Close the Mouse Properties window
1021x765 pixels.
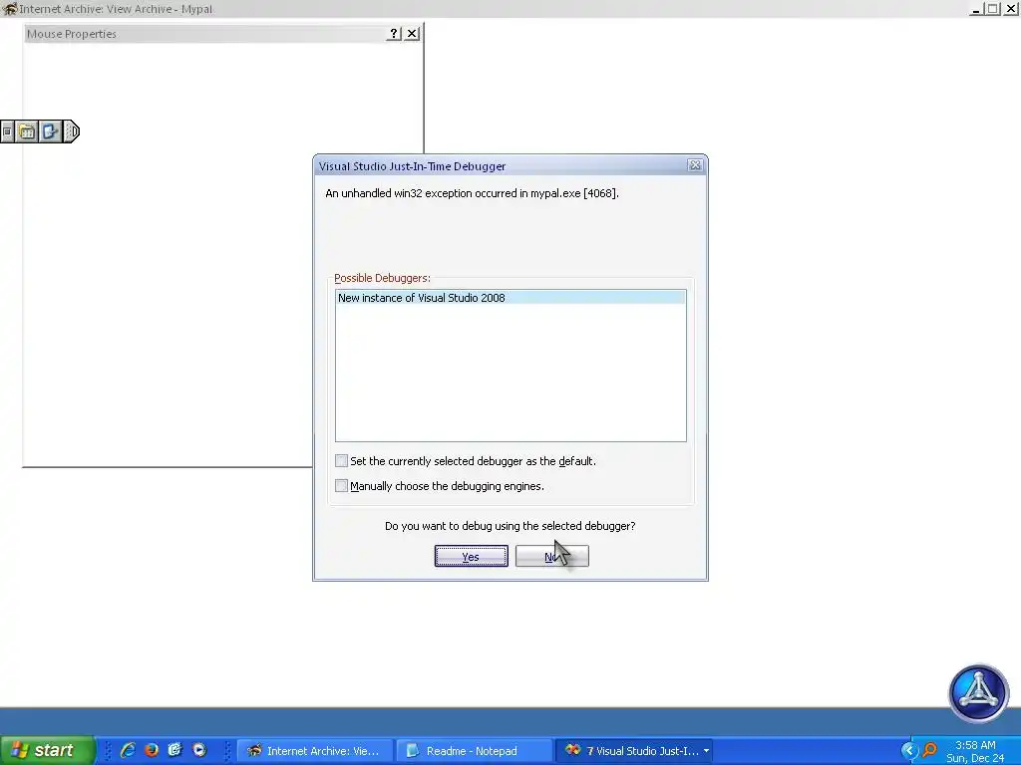pos(412,34)
